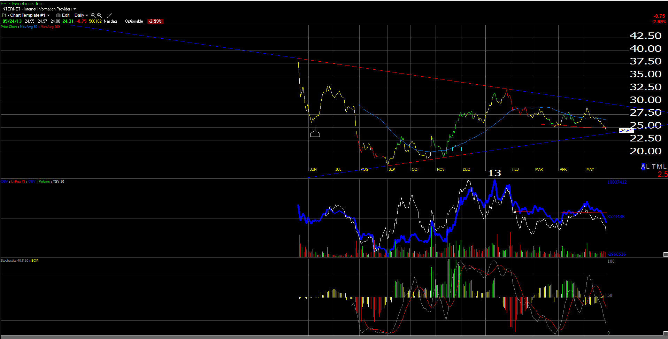The height and width of the screenshot is (339, 668).
Task: Toggle the L scale option
Action: coord(648,167)
